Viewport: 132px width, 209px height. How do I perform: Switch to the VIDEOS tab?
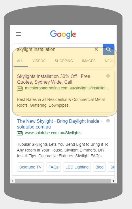tap(39, 61)
